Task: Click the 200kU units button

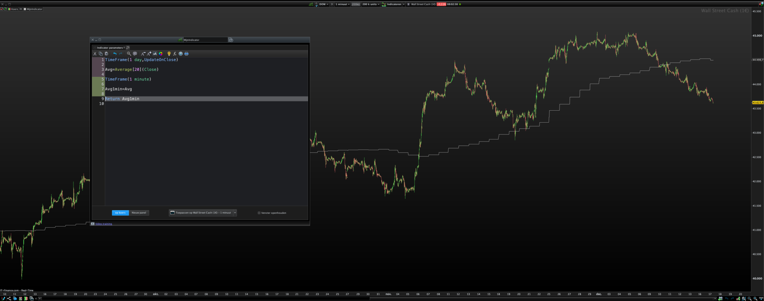Action: point(356,4)
